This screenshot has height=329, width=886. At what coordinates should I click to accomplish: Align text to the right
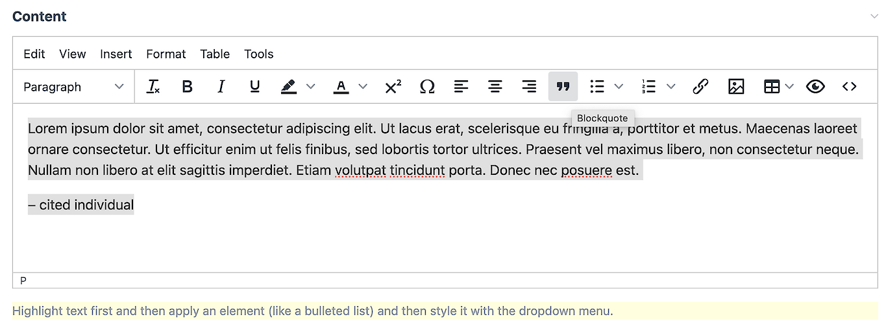click(x=529, y=87)
